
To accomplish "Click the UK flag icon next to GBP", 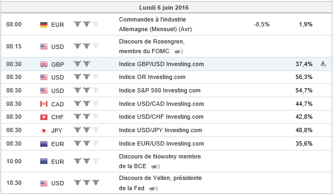I will click(x=44, y=64).
